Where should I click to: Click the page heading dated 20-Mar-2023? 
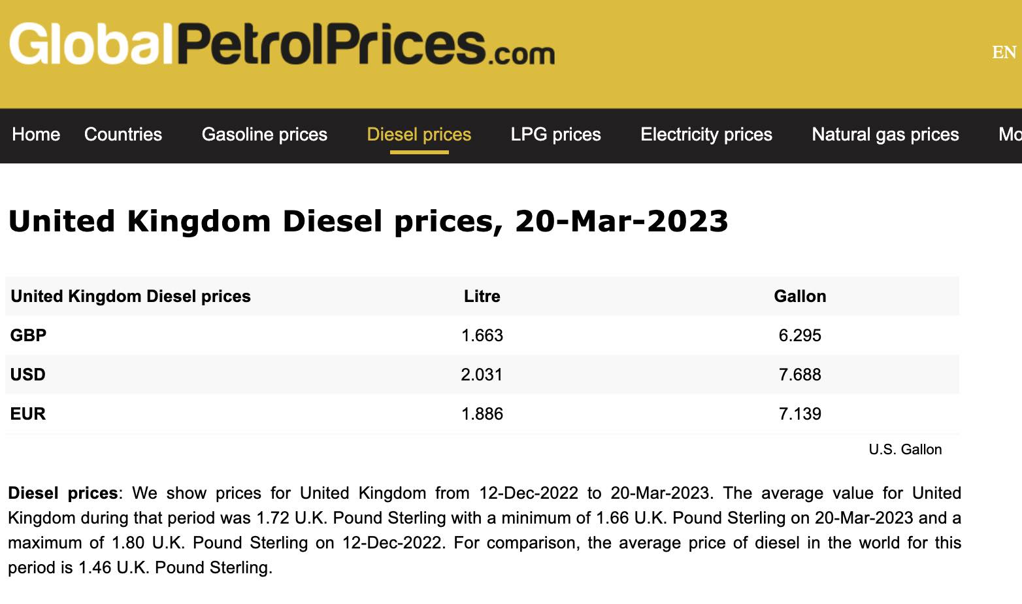(x=368, y=221)
